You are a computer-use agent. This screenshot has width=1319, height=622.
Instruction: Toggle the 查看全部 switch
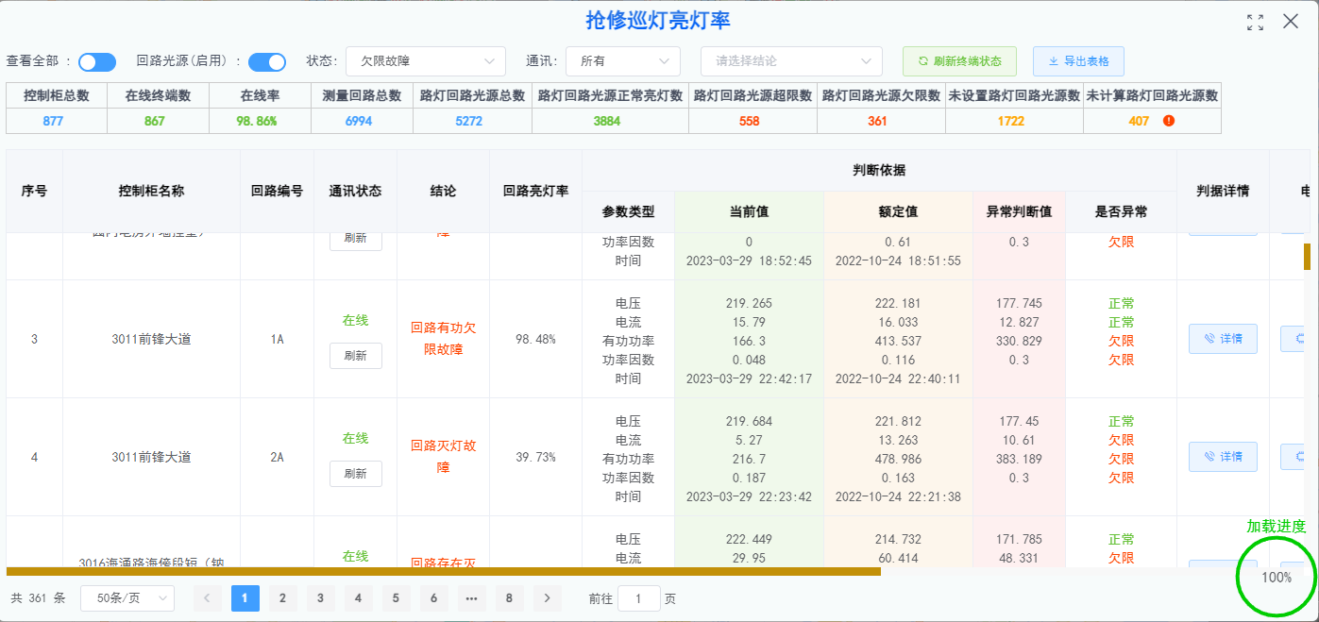tap(96, 62)
